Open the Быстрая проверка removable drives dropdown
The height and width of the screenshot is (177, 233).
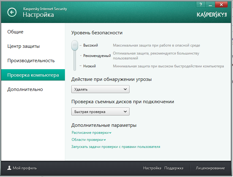coord(100,111)
